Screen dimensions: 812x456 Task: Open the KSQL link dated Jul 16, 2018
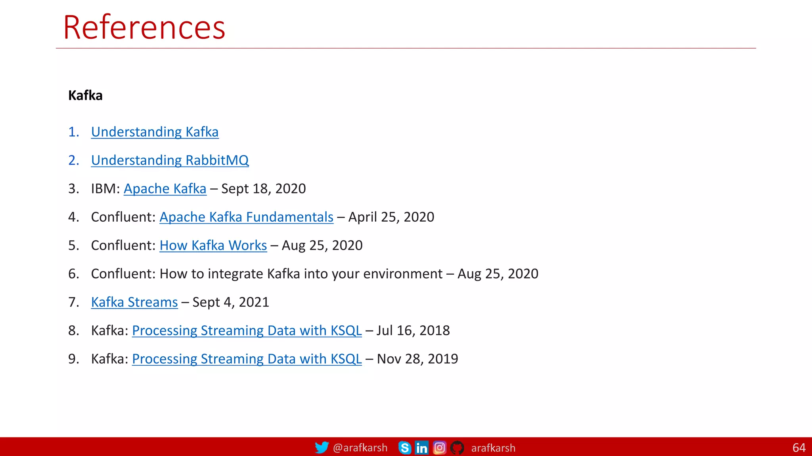click(x=247, y=331)
